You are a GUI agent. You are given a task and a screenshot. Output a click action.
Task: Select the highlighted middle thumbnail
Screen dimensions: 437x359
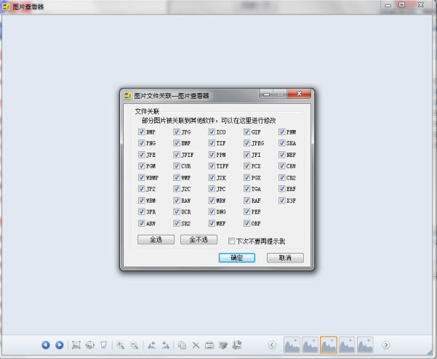[329, 345]
